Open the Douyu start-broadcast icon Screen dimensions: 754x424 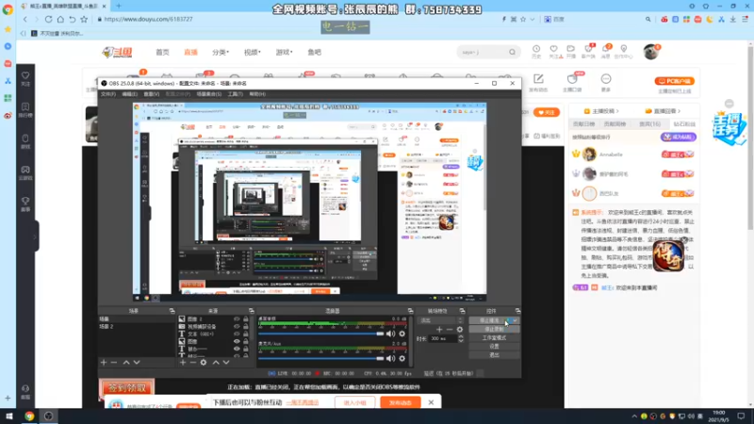571,51
